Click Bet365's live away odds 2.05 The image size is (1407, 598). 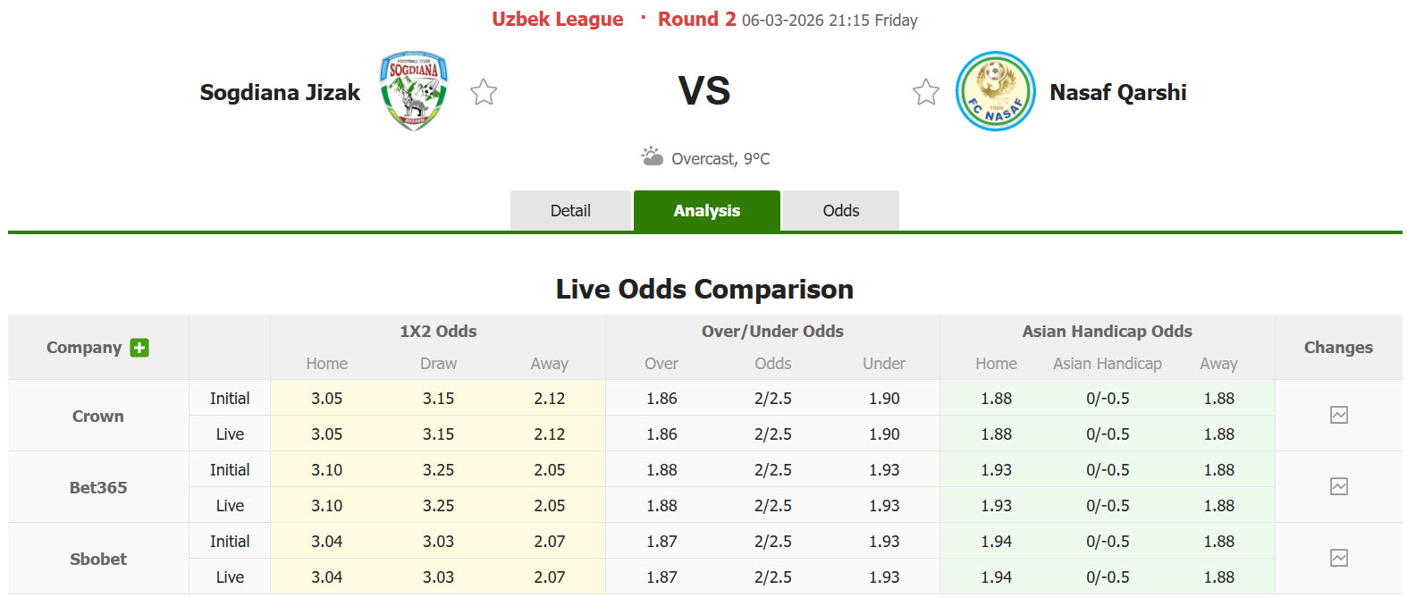(549, 505)
